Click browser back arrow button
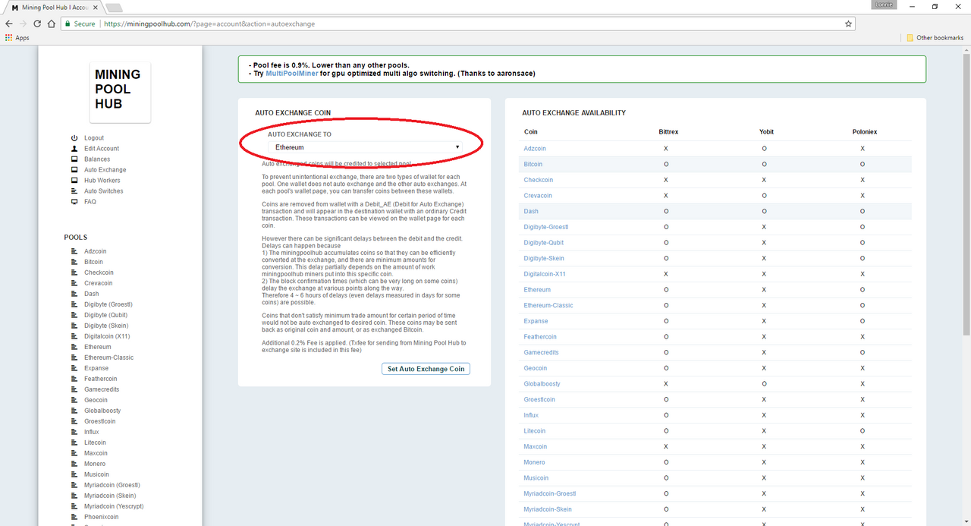This screenshot has height=526, width=971. coord(9,24)
